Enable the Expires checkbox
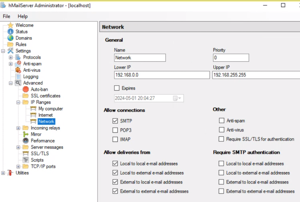 pyautogui.click(x=117, y=88)
